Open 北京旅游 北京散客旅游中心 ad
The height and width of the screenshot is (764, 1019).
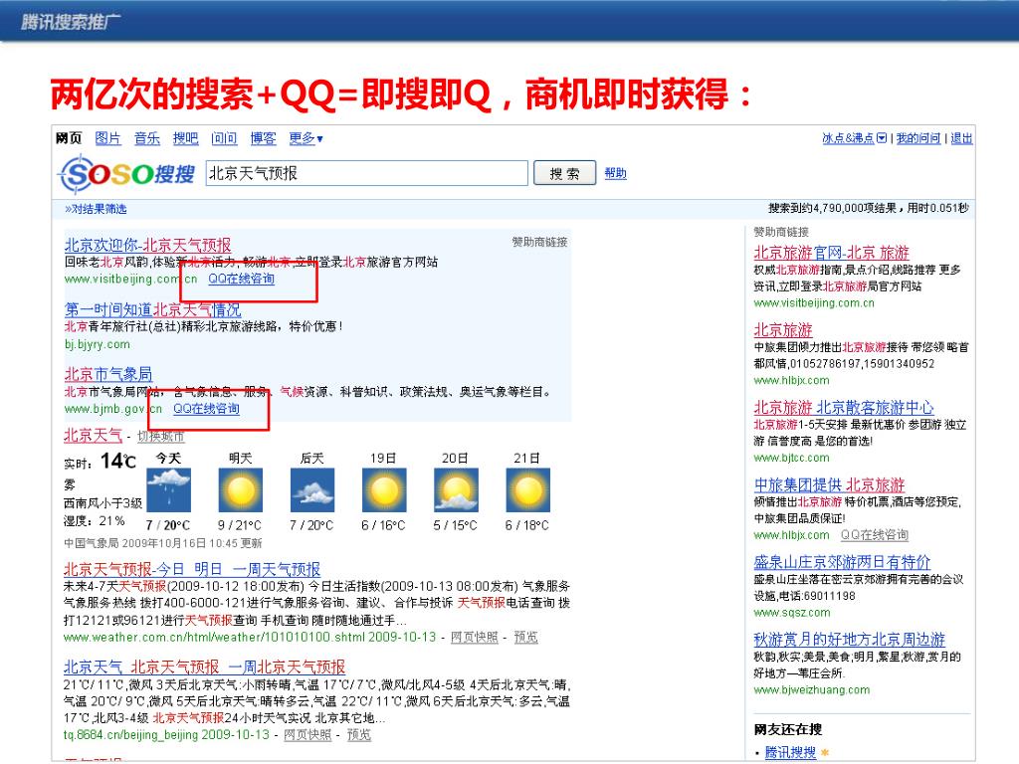pos(844,407)
